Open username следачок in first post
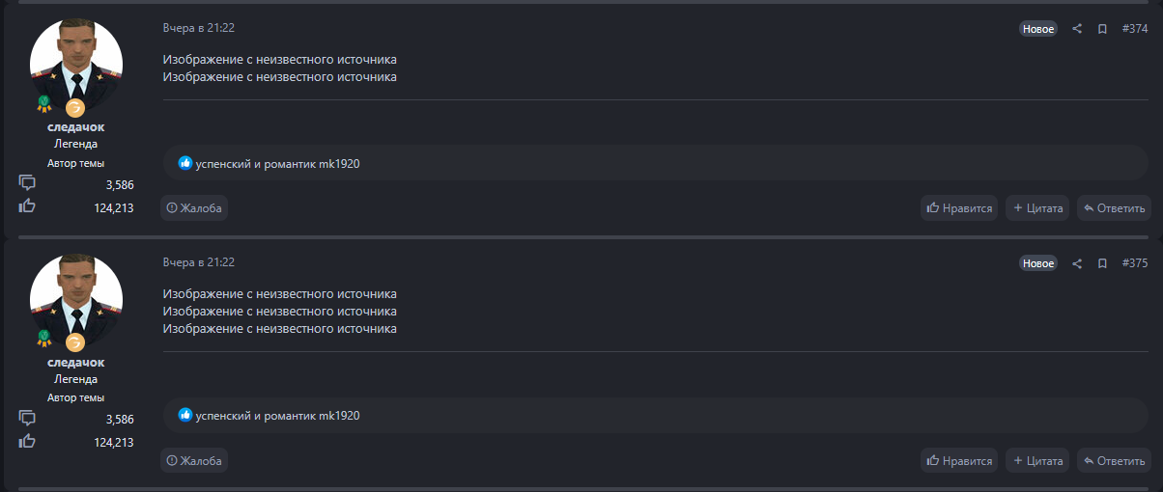The width and height of the screenshot is (1163, 492). pos(76,127)
